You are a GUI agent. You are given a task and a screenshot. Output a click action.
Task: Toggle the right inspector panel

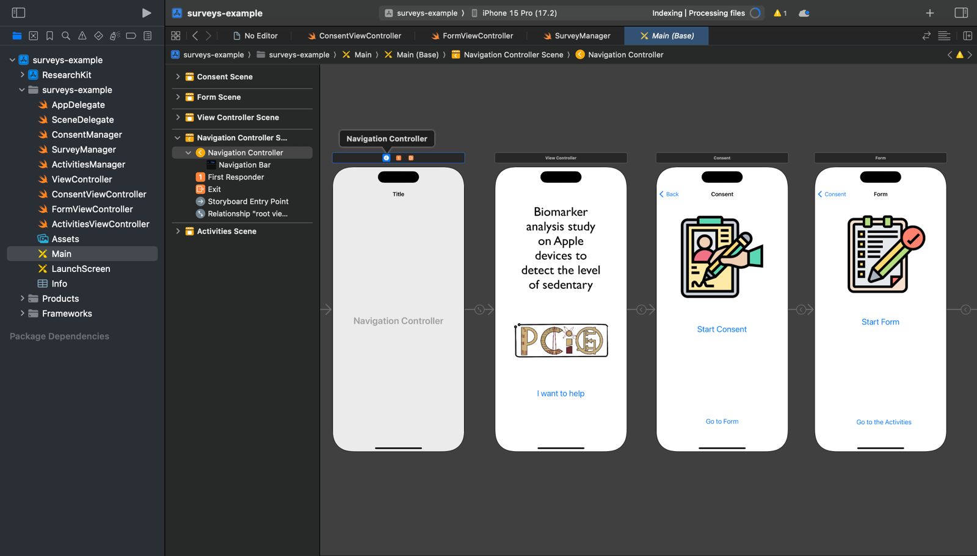tap(961, 13)
